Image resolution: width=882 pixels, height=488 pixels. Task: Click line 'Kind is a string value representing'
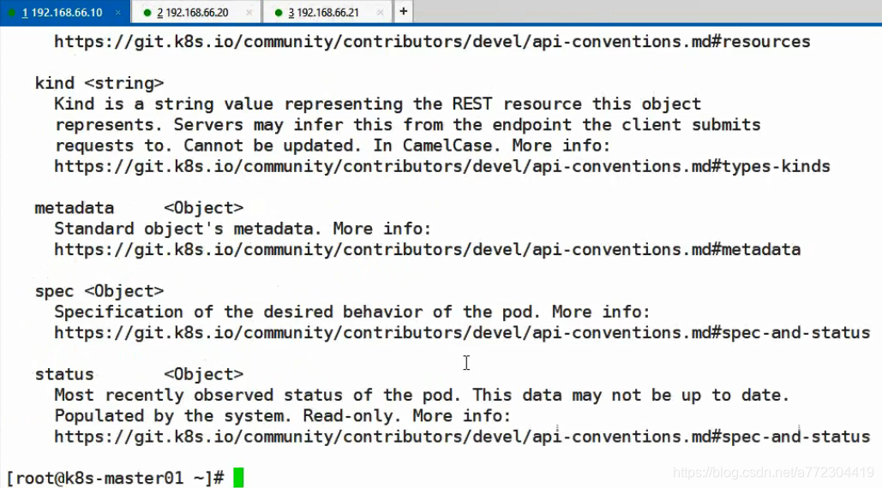click(x=377, y=104)
